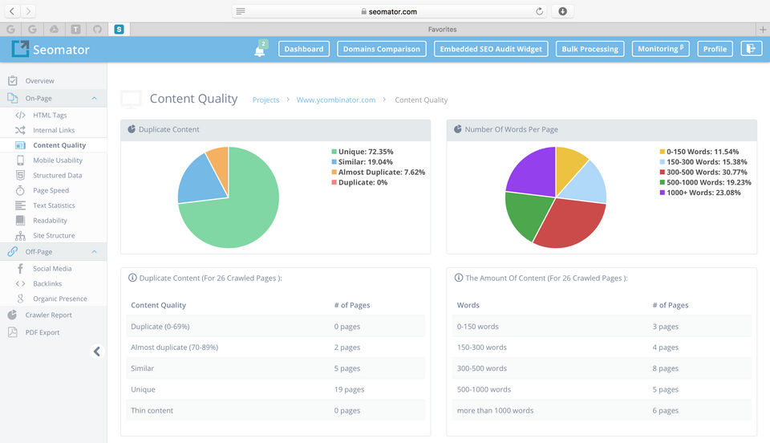Click the HTML Tags code icon
Viewport: 770px width, 443px height.
[x=20, y=115]
